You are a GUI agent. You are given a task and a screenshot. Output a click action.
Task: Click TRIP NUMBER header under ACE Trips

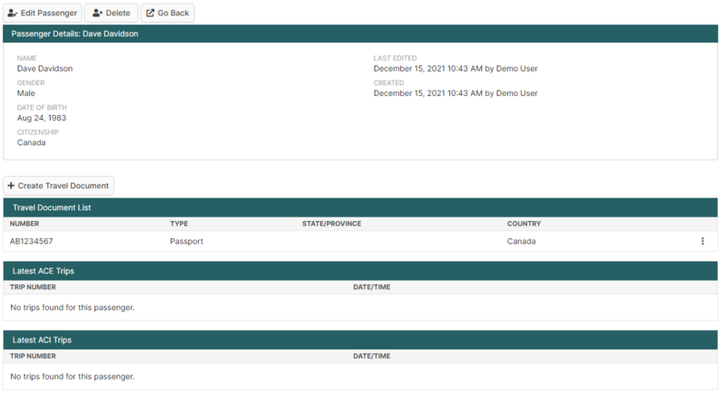33,287
